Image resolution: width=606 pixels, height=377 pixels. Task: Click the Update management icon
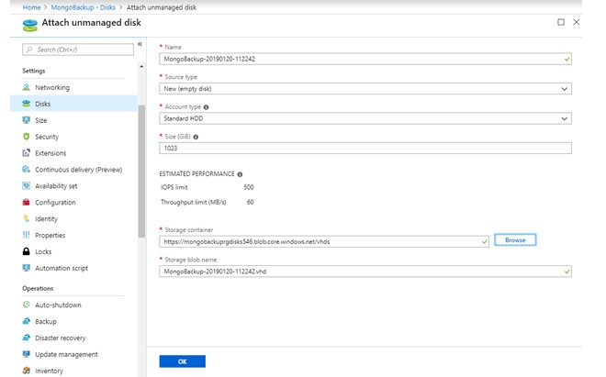27,354
